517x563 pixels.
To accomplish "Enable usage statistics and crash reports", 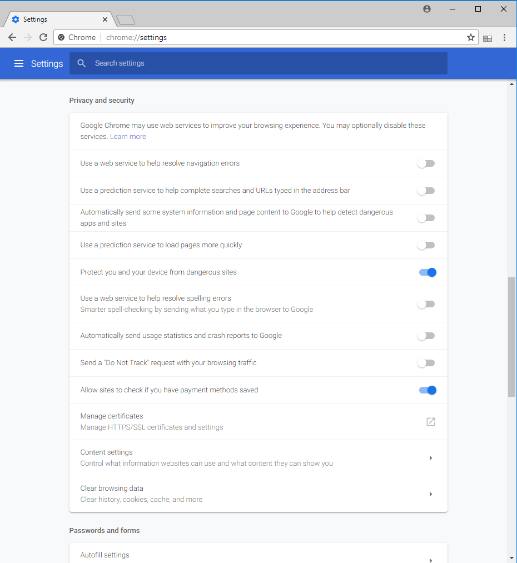I will pos(426,336).
